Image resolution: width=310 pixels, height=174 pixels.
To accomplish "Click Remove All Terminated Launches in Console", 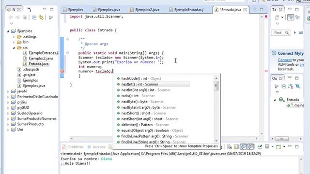I will click(x=229, y=147).
